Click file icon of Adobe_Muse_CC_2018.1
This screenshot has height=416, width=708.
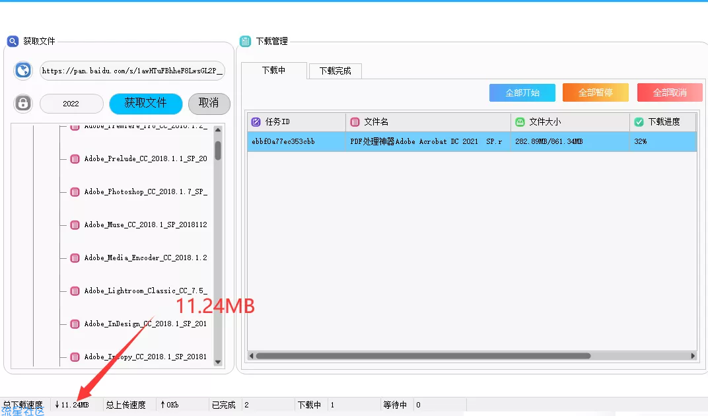coord(75,225)
